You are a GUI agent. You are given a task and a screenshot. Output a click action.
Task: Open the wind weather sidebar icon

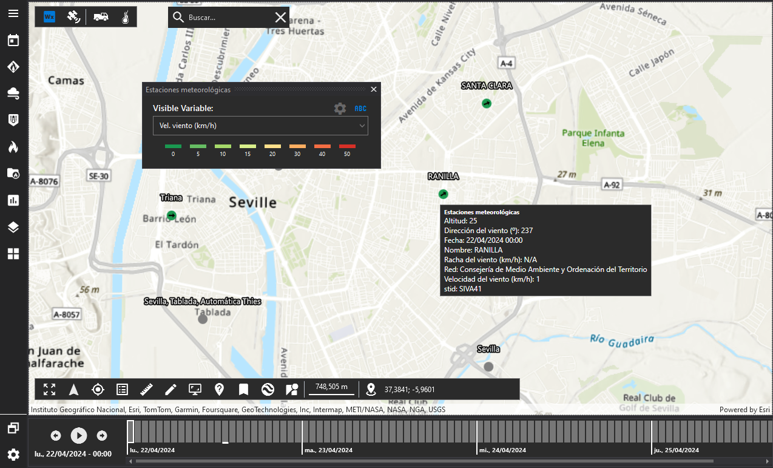coord(13,93)
